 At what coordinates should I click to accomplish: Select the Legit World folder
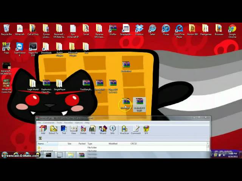tap(33, 85)
